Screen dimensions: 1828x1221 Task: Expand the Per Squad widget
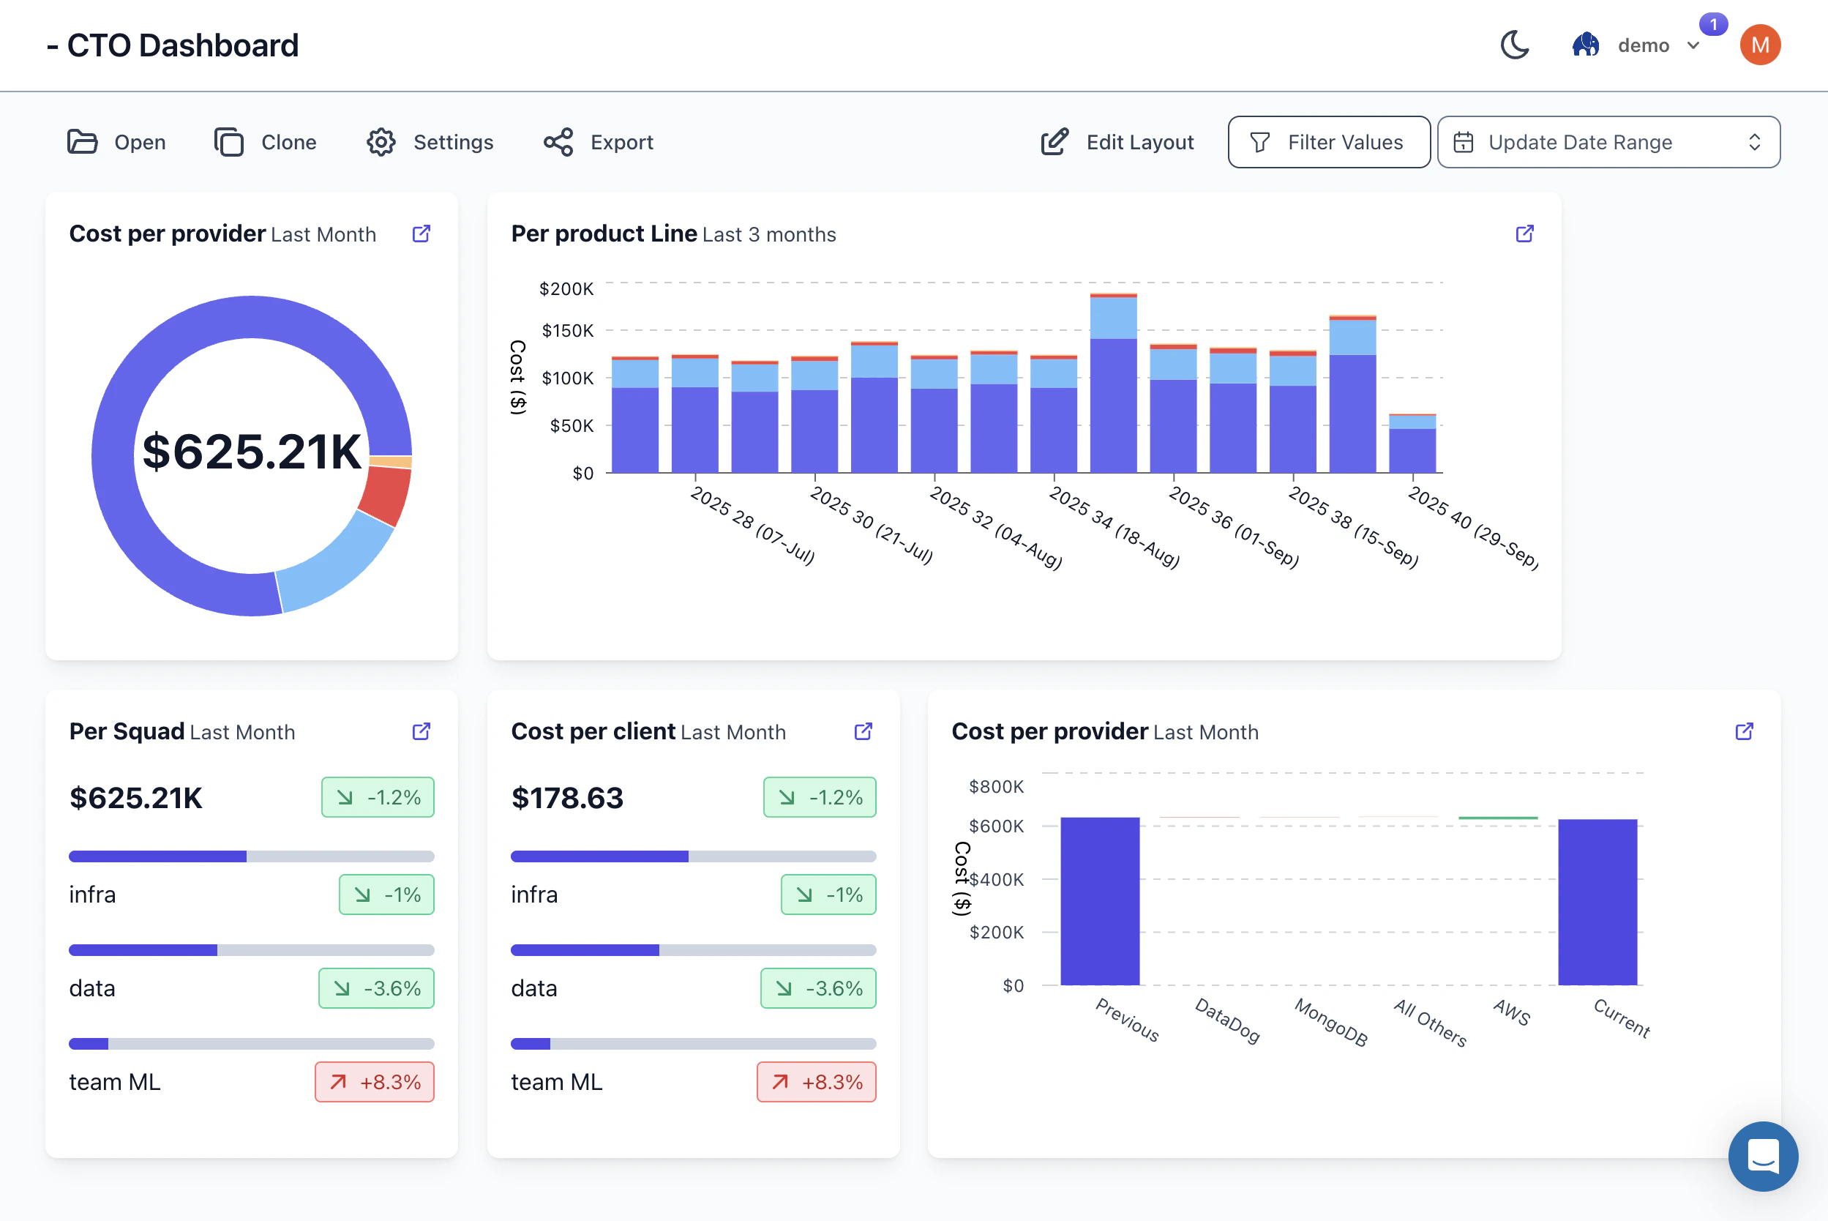(422, 731)
